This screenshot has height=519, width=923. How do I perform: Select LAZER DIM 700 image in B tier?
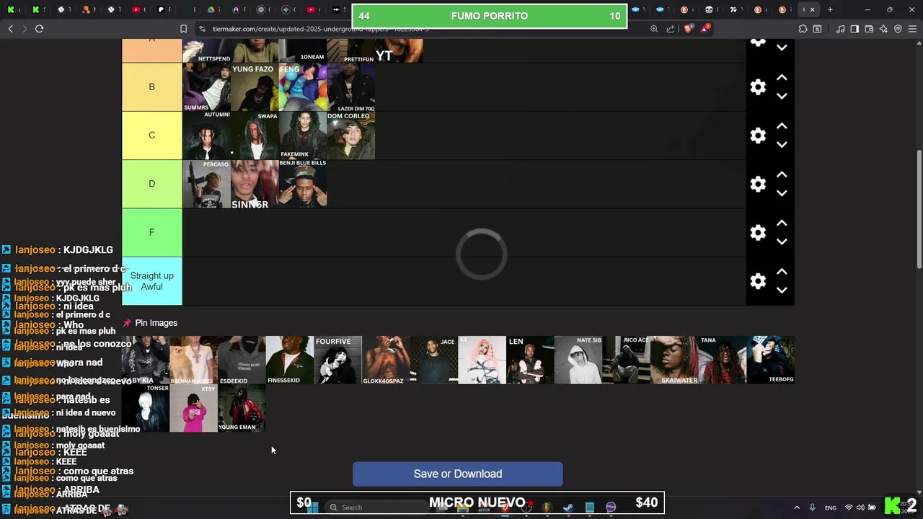tap(351, 87)
